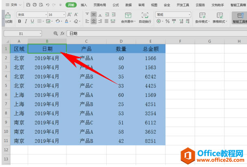247x167 pixels.
Task: Toggle vertical middle alignment
Action: pos(94,15)
